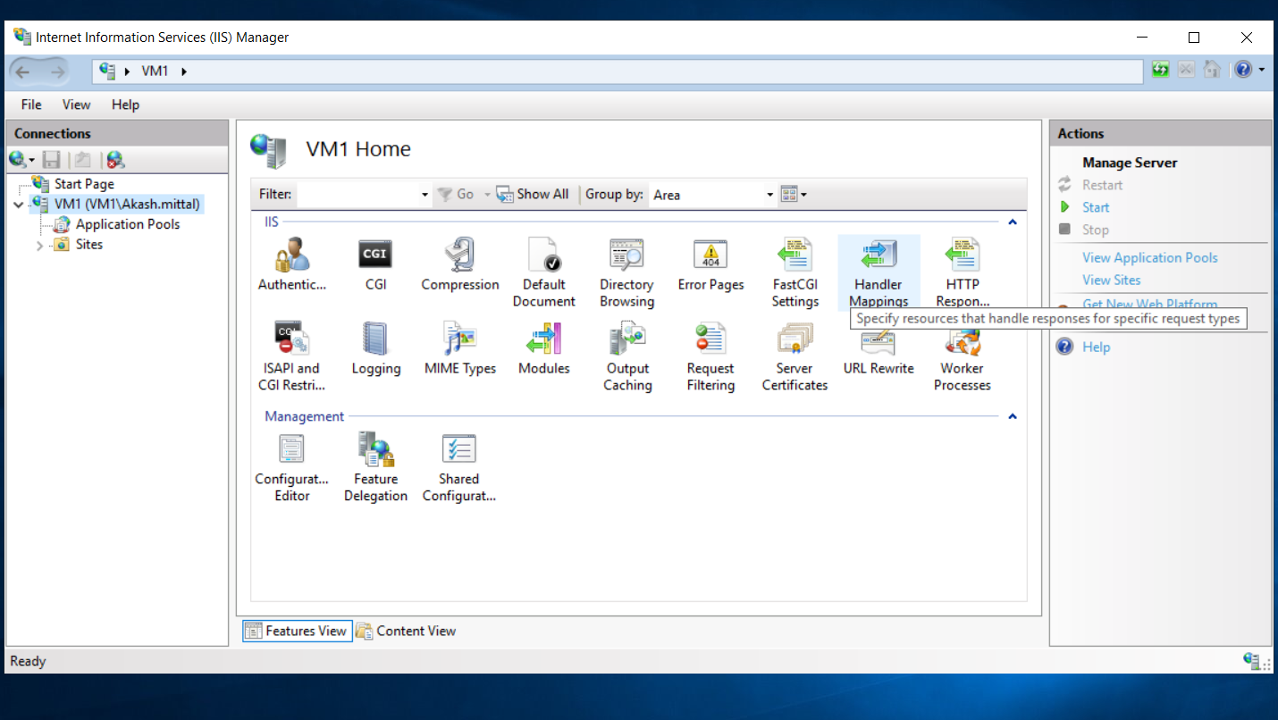Click the Forward navigation arrow

coord(57,71)
